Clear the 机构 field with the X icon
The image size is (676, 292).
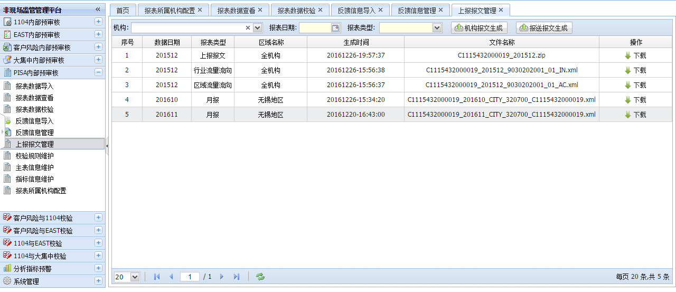point(248,28)
